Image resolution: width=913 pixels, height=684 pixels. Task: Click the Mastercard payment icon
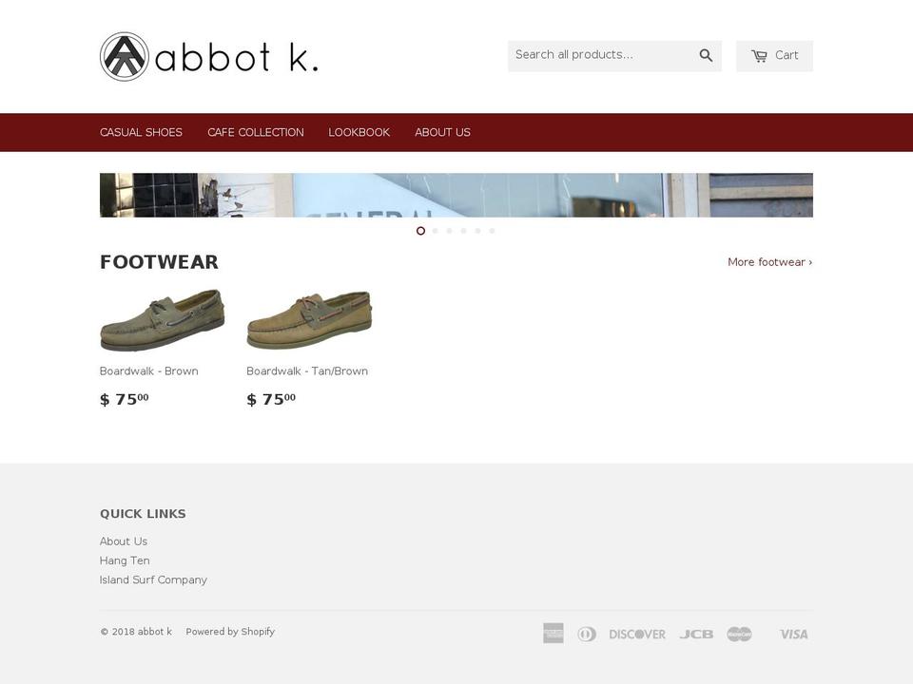tap(741, 633)
